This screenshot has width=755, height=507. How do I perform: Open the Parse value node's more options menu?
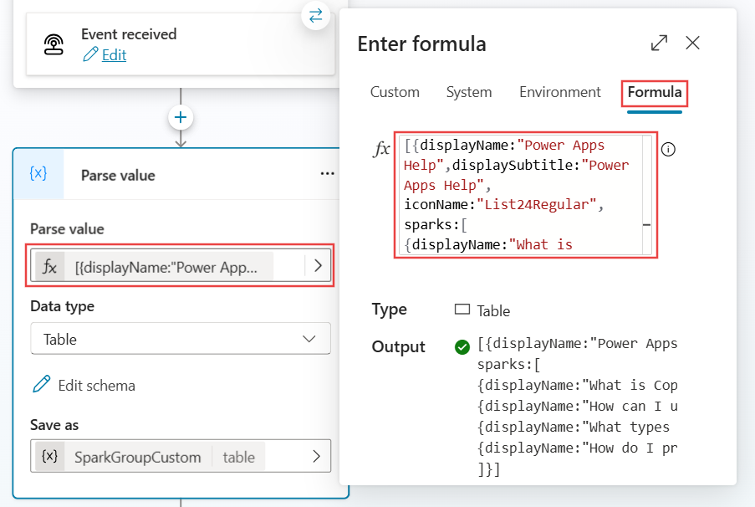pyautogui.click(x=327, y=174)
